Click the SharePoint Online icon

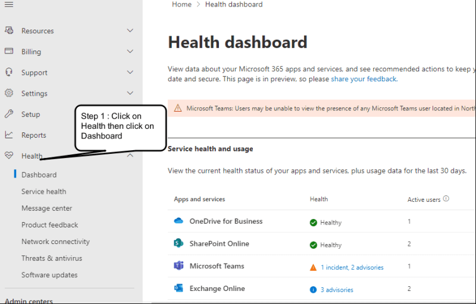(178, 243)
